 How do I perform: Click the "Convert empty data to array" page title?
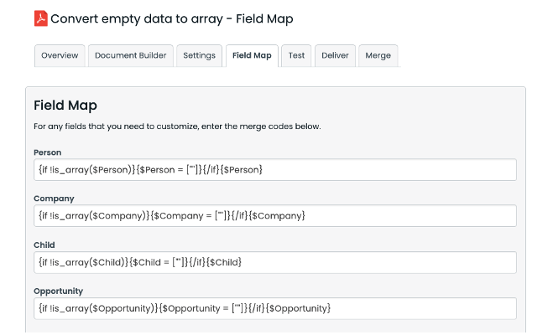point(172,18)
